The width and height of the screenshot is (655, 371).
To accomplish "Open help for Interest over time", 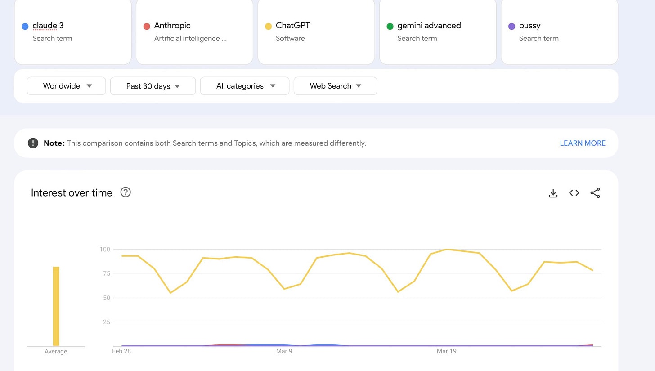I will pos(126,192).
